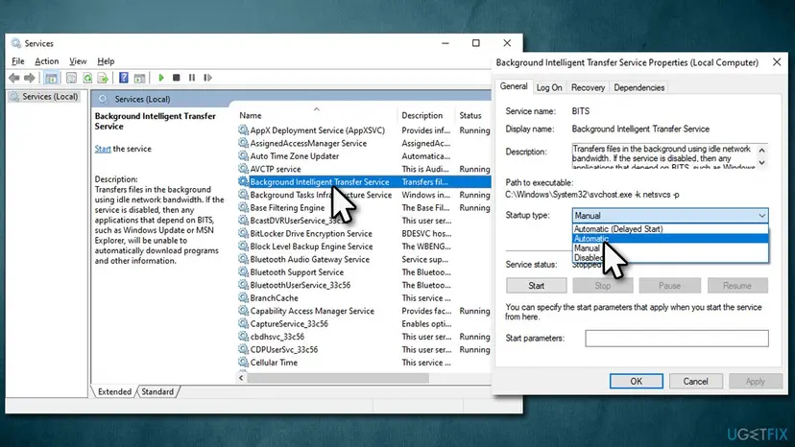
Task: Click gear icon of BranchCache row
Action: click(243, 298)
